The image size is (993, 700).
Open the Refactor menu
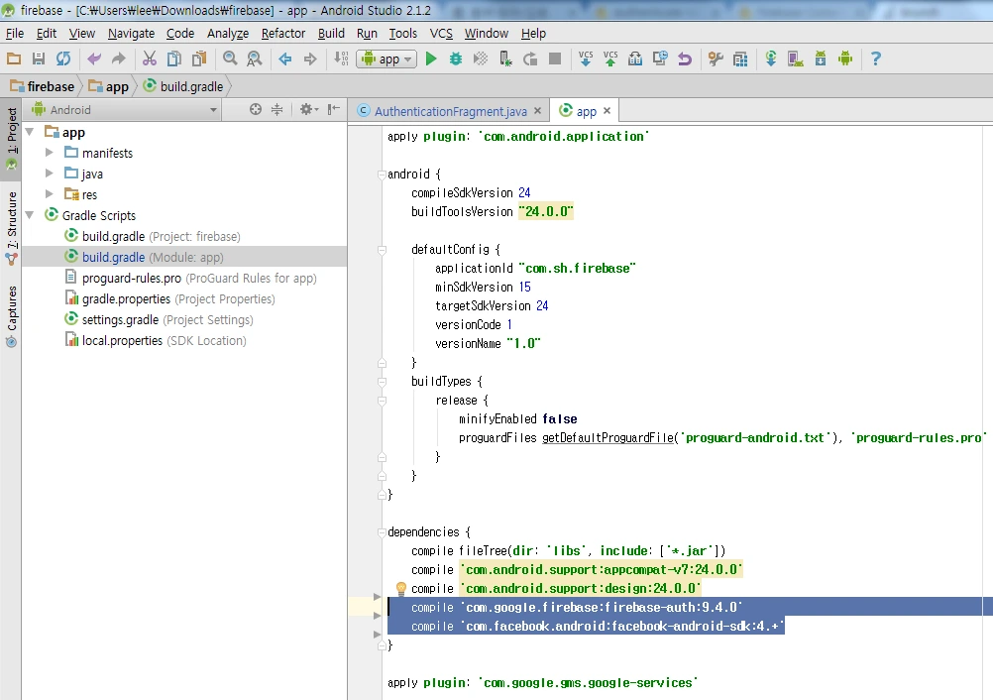283,33
